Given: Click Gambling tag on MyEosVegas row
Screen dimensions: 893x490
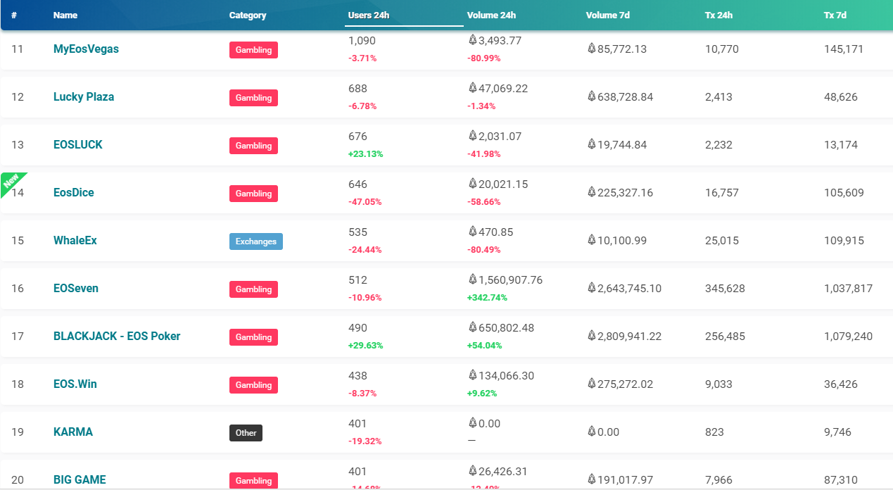Looking at the screenshot, I should pyautogui.click(x=253, y=50).
